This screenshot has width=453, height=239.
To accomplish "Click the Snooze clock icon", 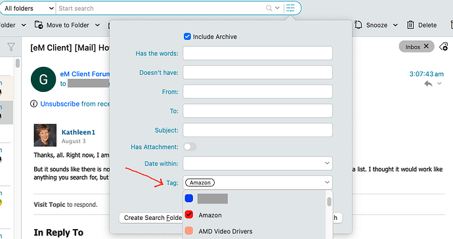I will [x=358, y=25].
